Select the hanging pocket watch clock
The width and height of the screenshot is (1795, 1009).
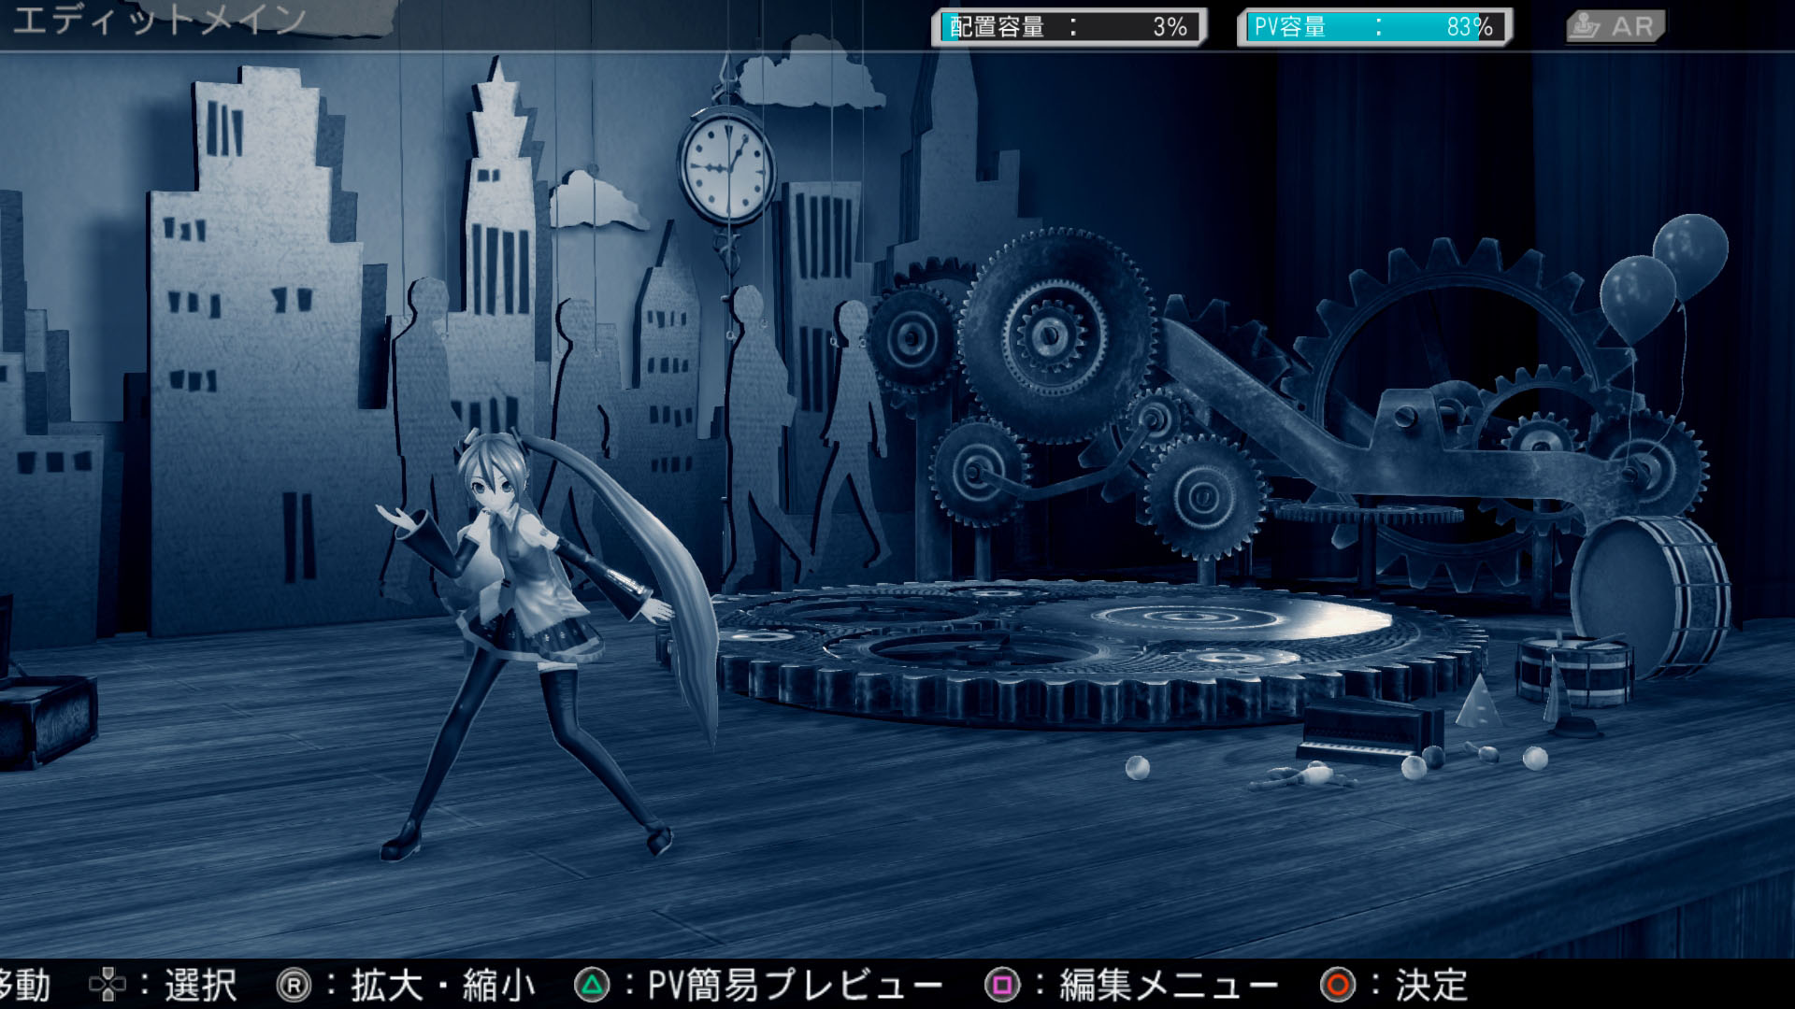pyautogui.click(x=726, y=168)
